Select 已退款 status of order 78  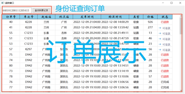[165, 77]
